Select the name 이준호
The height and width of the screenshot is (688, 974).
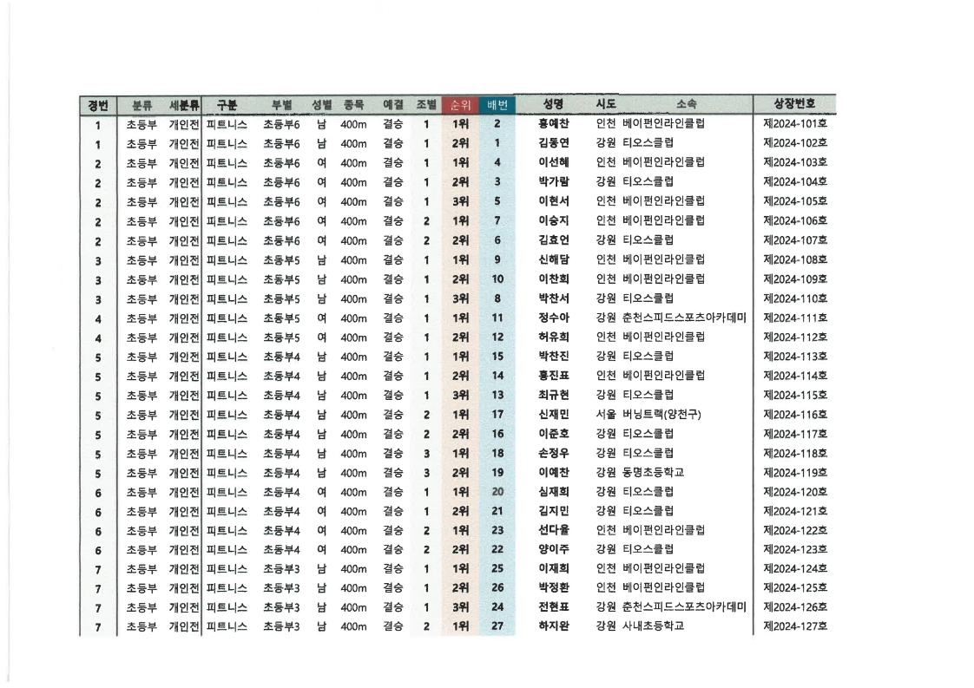click(554, 434)
